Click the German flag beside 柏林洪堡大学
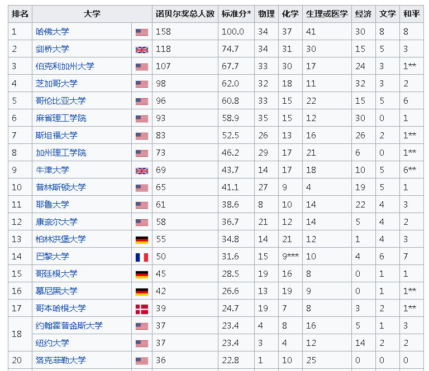The image size is (429, 371). (142, 240)
